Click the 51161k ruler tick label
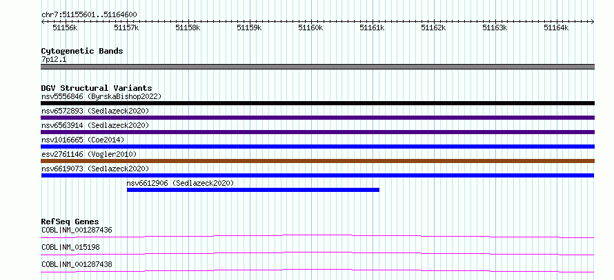 (373, 28)
